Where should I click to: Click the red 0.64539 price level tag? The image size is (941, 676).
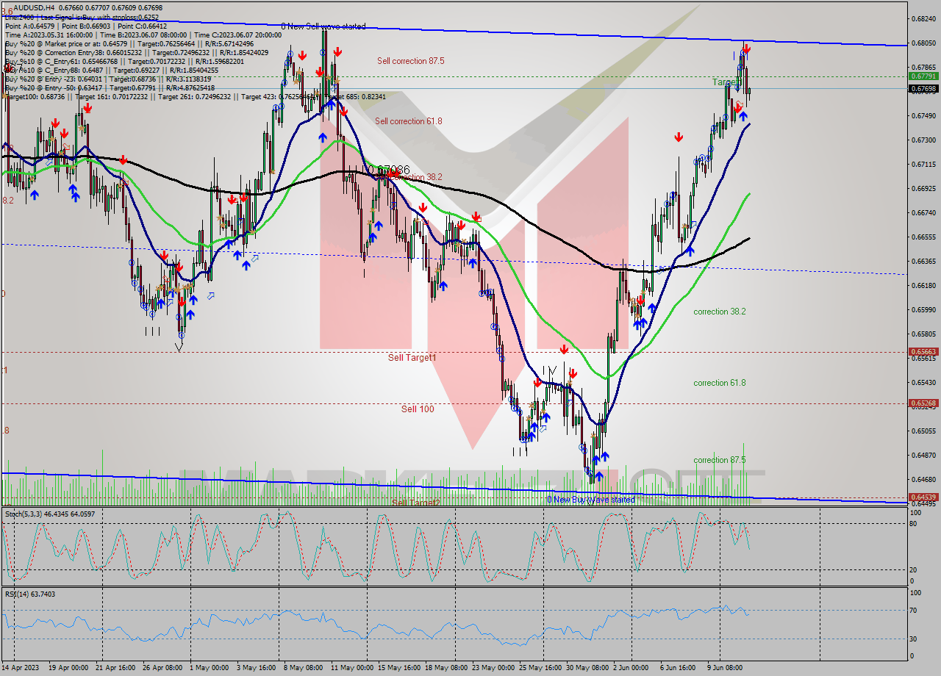click(923, 497)
